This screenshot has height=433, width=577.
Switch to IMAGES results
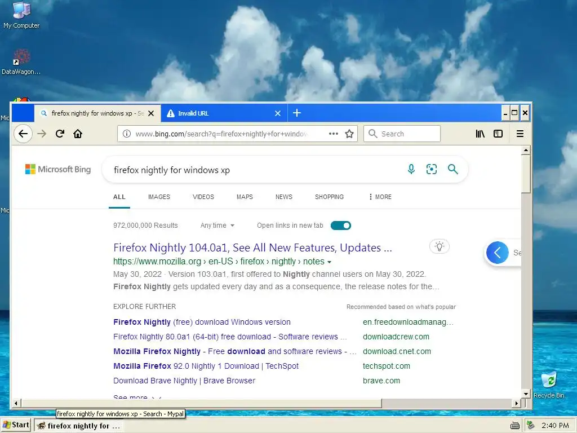[159, 197]
